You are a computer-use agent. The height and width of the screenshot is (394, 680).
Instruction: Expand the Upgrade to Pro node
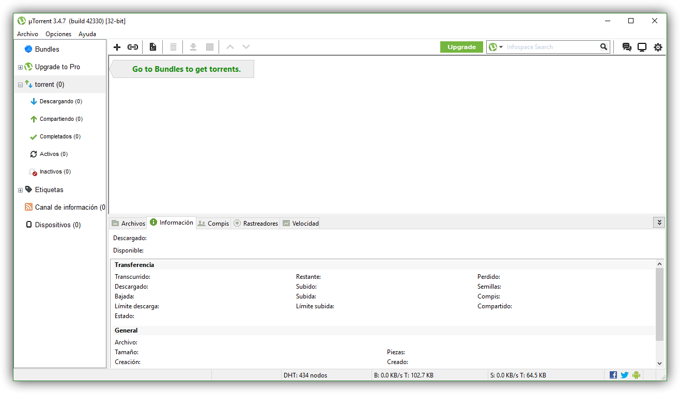click(20, 67)
